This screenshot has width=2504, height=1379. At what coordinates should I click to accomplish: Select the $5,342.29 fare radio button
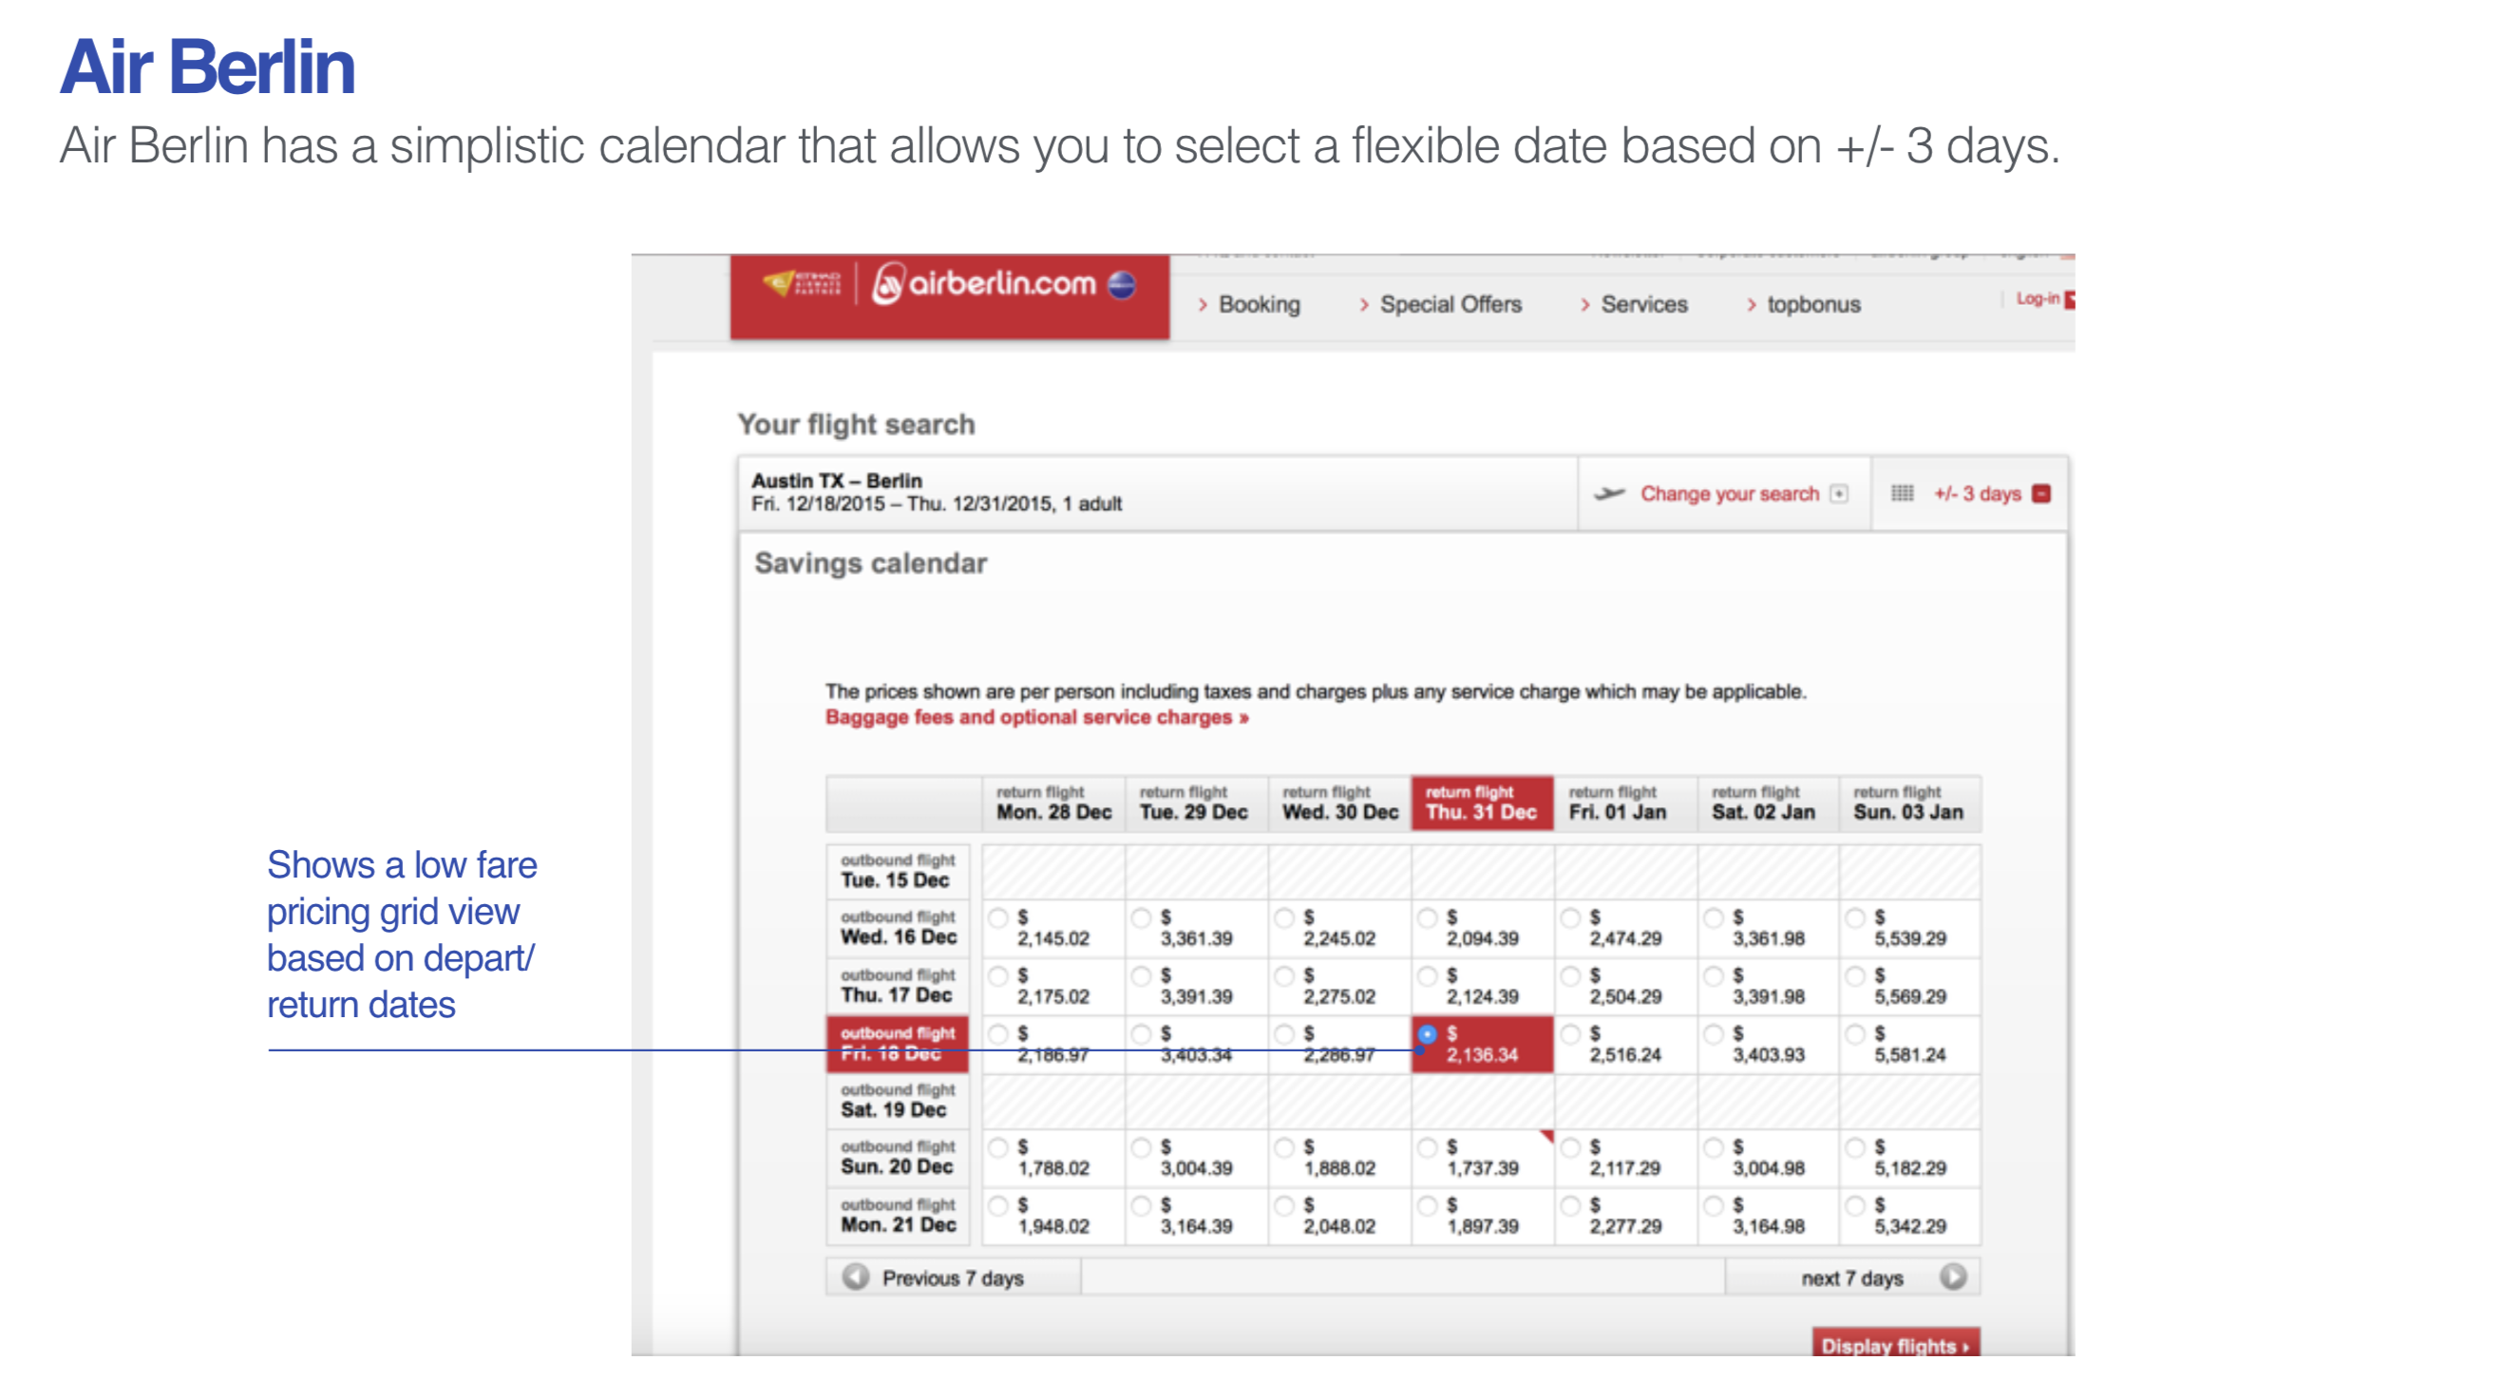[x=1855, y=1206]
